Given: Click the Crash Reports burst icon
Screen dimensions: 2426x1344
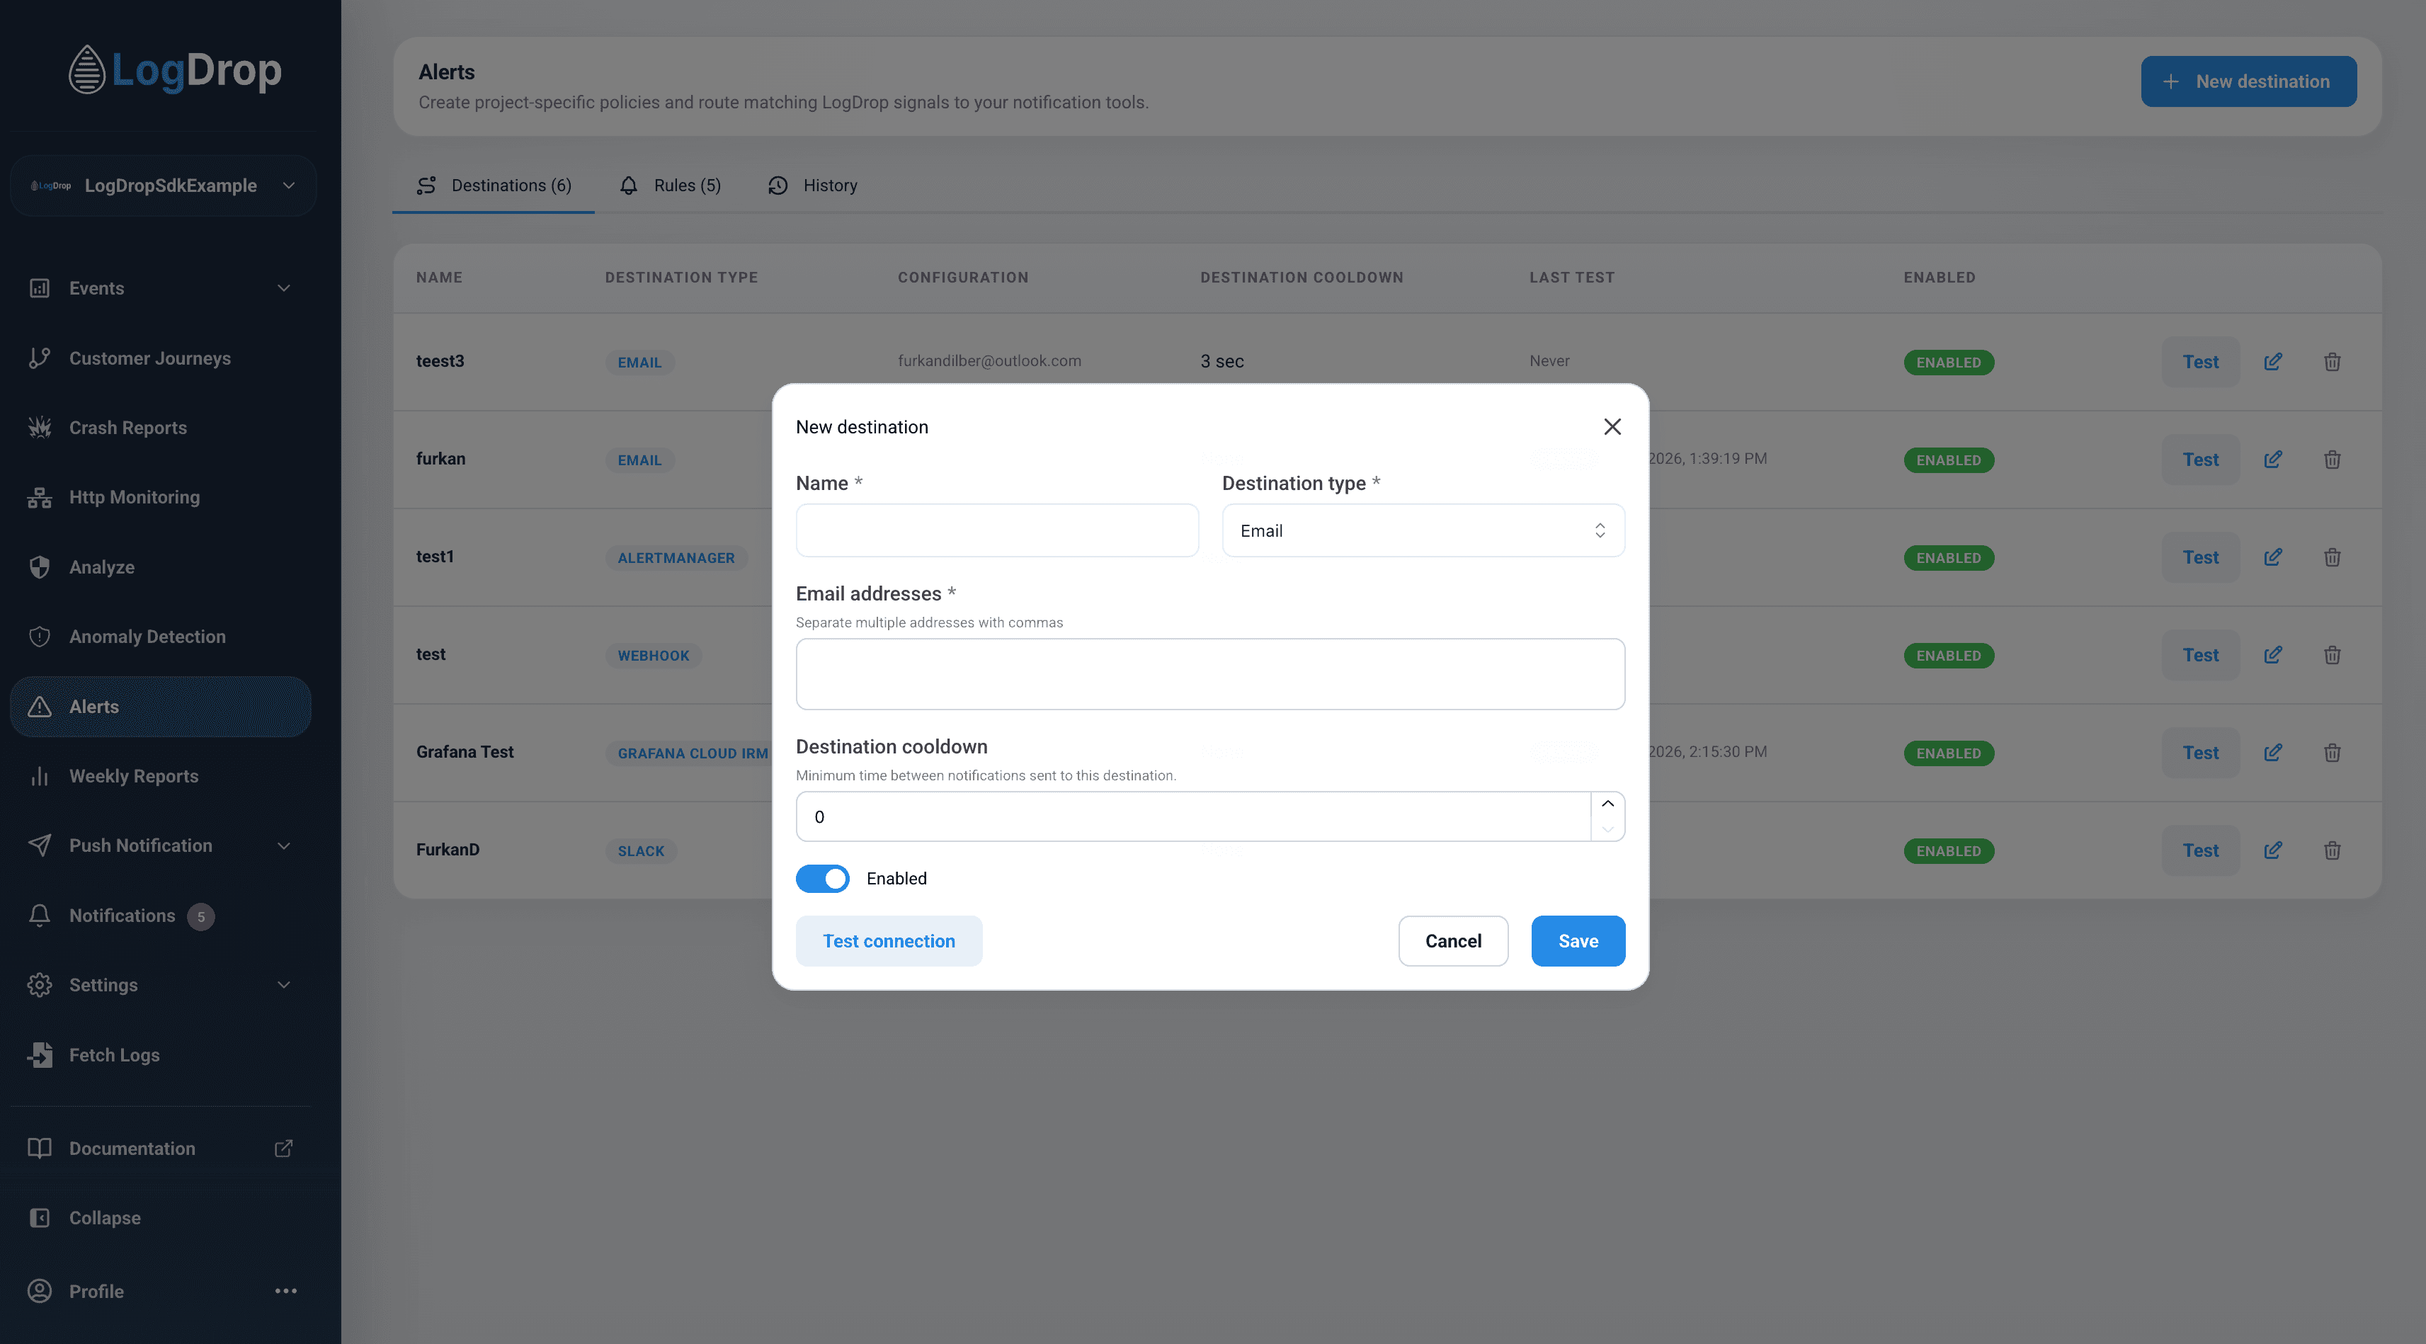Looking at the screenshot, I should [x=40, y=428].
